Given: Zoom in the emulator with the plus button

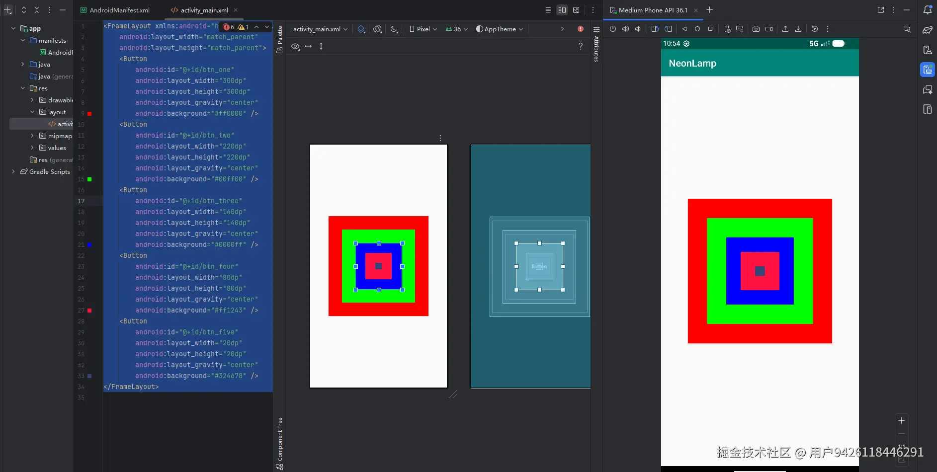Looking at the screenshot, I should (901, 421).
